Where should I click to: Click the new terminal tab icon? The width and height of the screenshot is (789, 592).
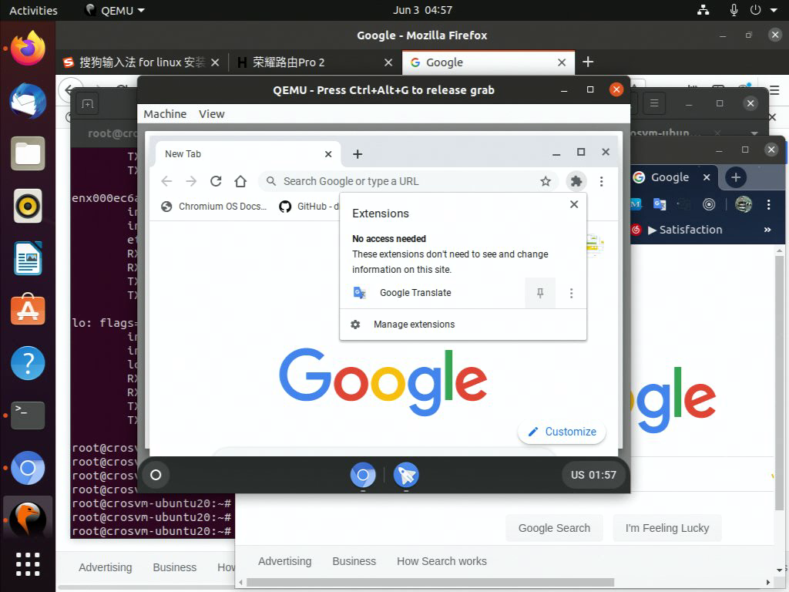tap(88, 104)
